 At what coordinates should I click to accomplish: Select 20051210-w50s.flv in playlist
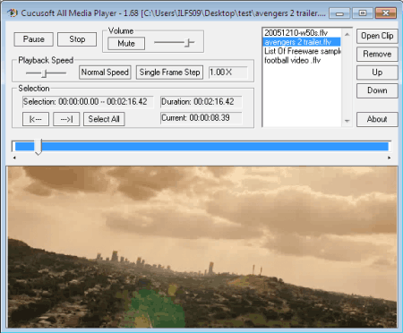[x=302, y=33]
